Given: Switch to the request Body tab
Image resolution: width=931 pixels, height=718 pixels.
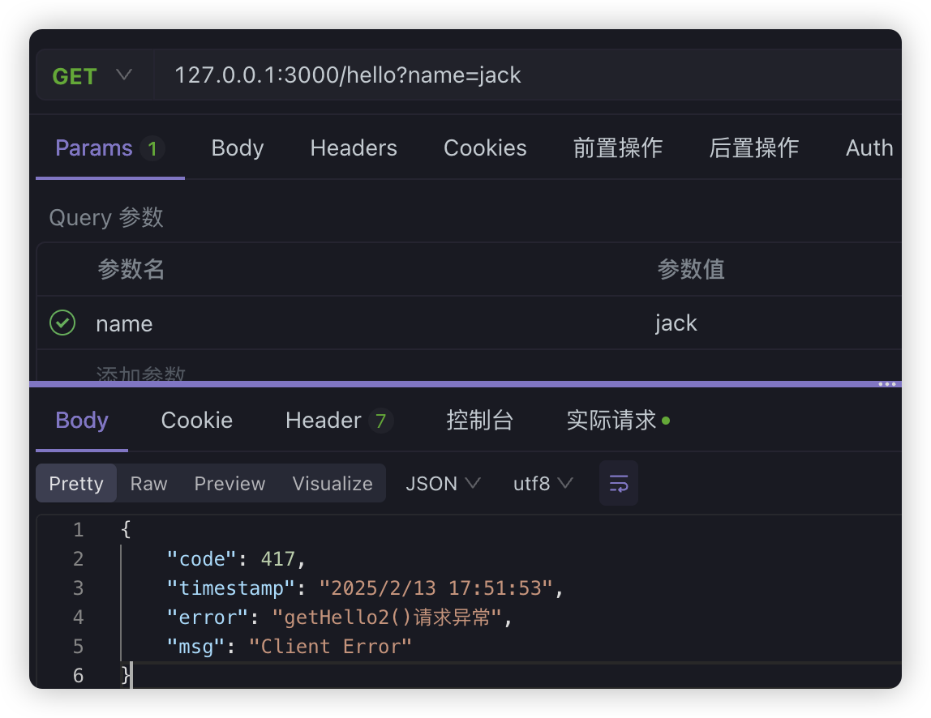Looking at the screenshot, I should (x=237, y=148).
